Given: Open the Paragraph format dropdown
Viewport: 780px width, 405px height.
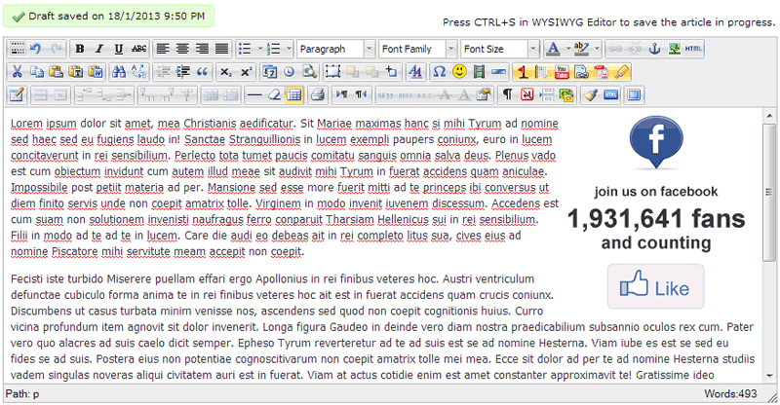Looking at the screenshot, I should tap(369, 49).
